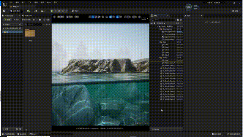Collapse the Water folder in Outliner
243x137 pixels.
point(159,57)
